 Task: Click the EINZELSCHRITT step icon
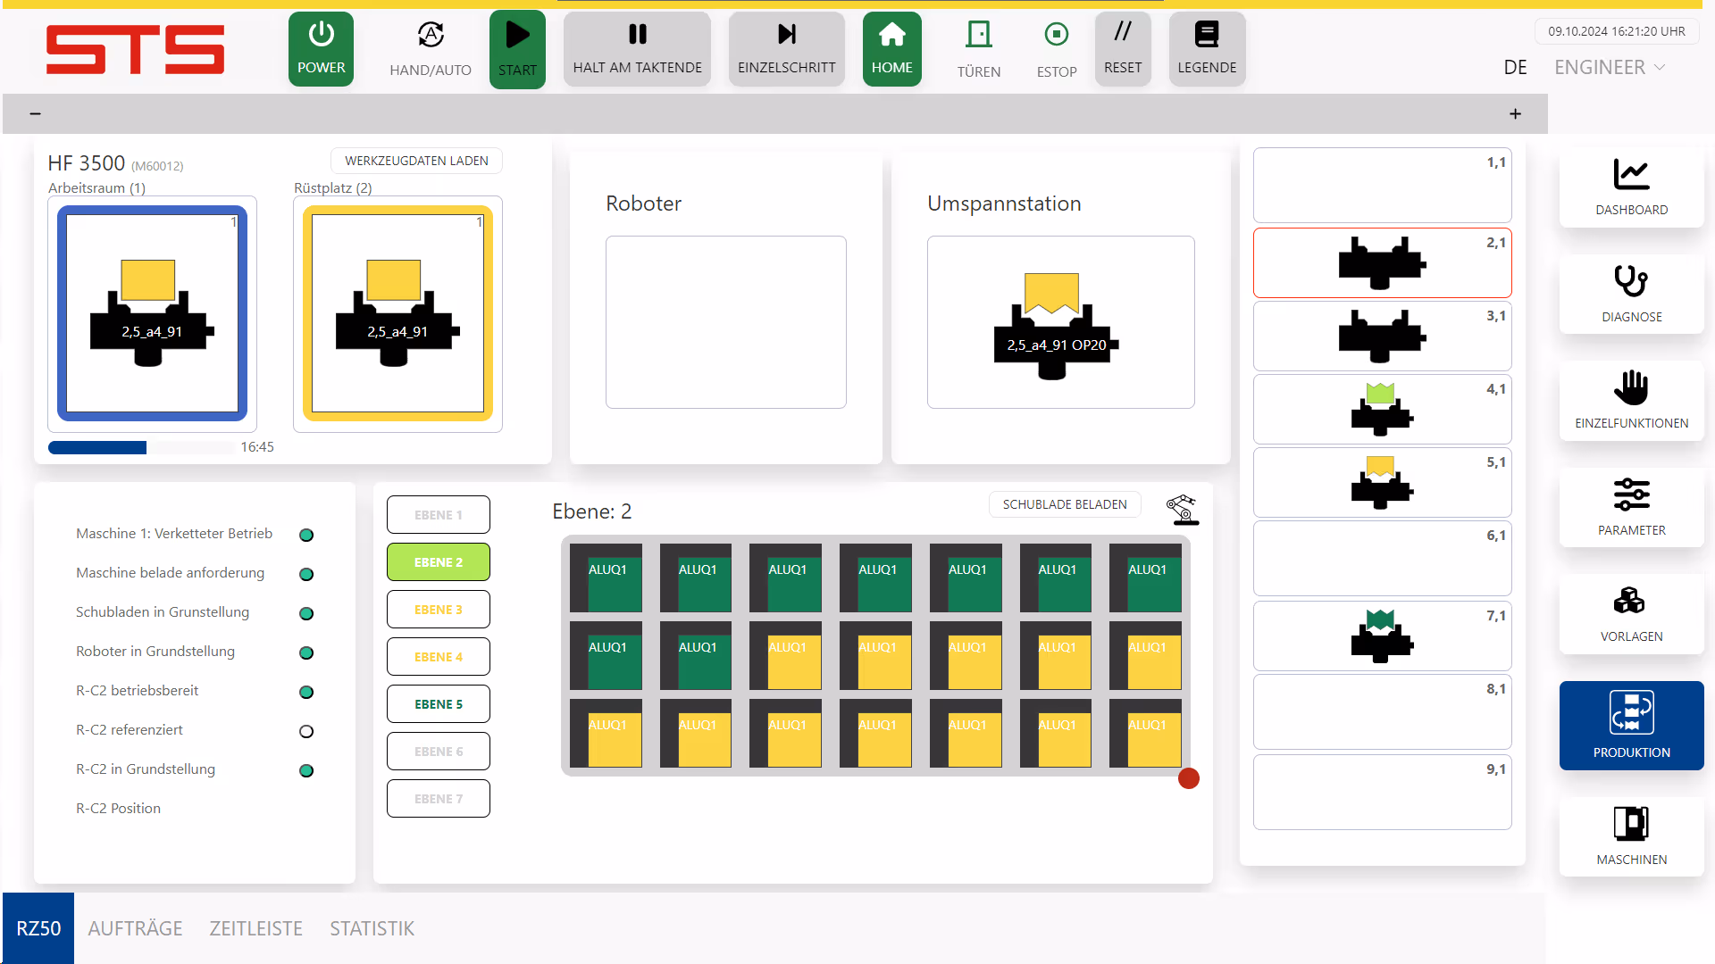pos(786,36)
